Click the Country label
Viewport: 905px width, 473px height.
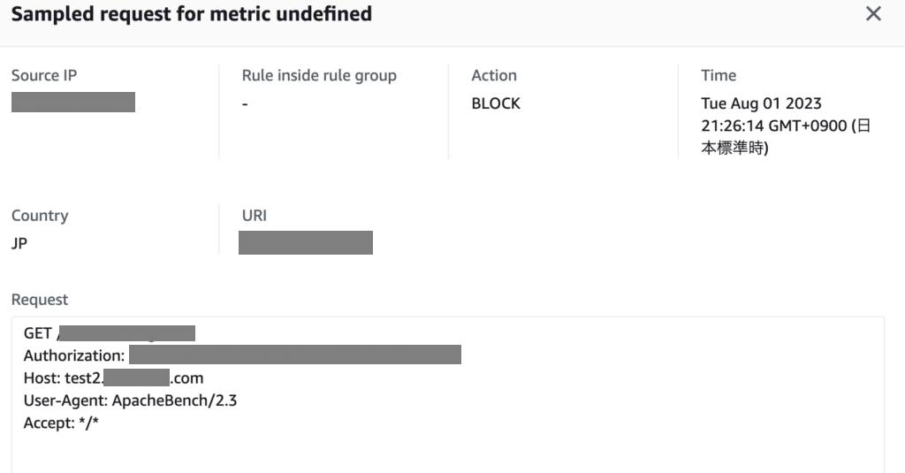(40, 216)
